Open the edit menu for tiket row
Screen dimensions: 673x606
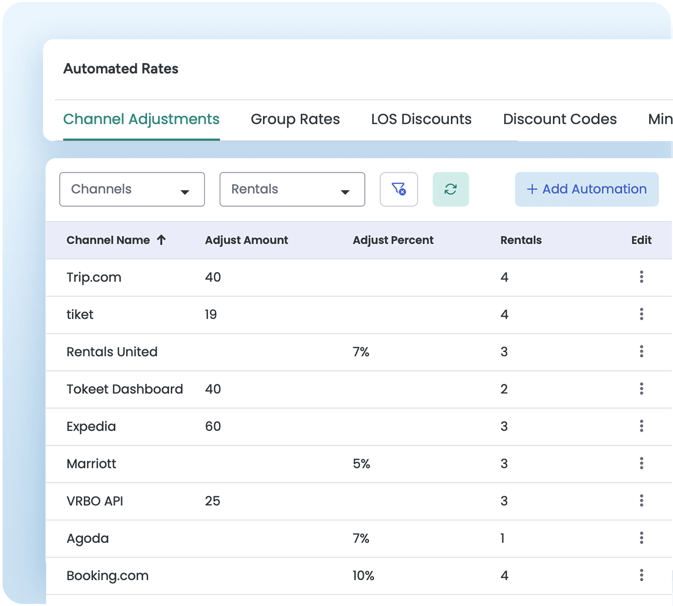641,314
